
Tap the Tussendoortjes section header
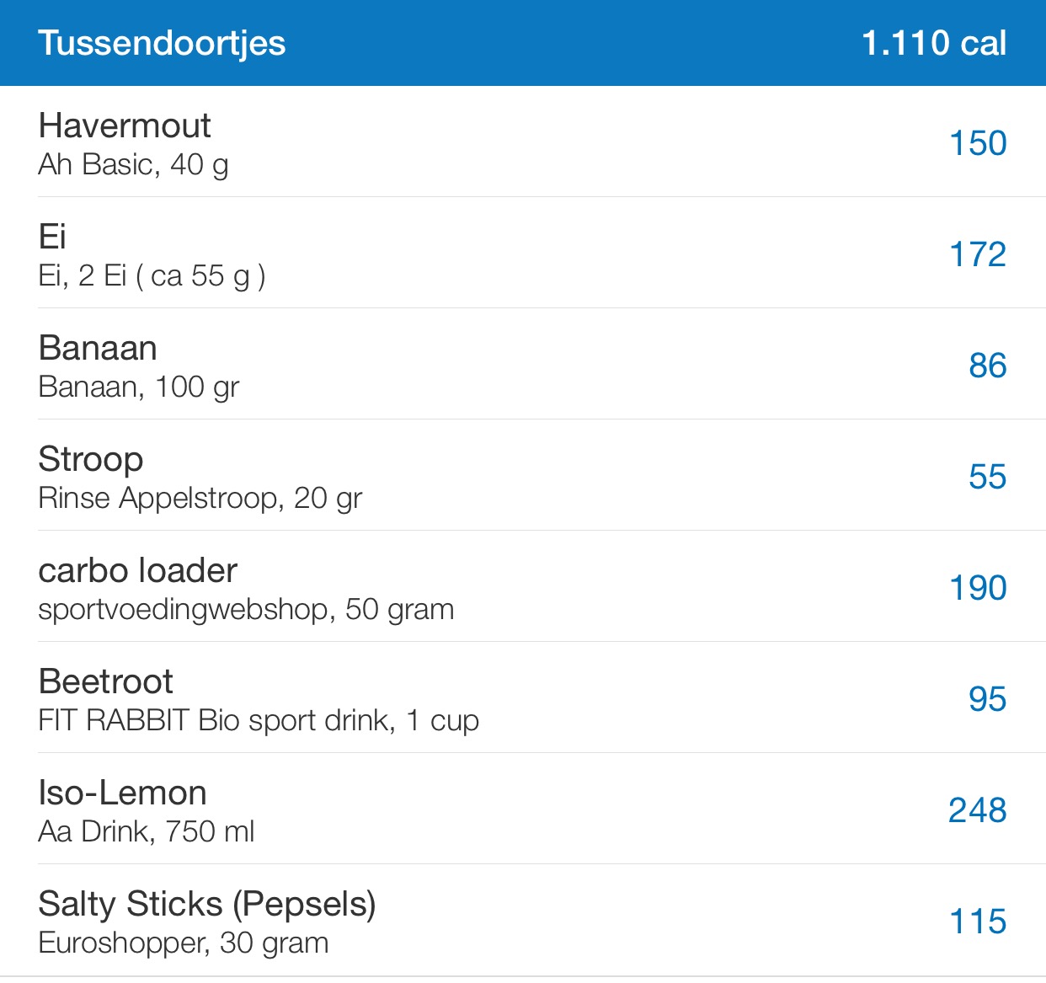(162, 43)
